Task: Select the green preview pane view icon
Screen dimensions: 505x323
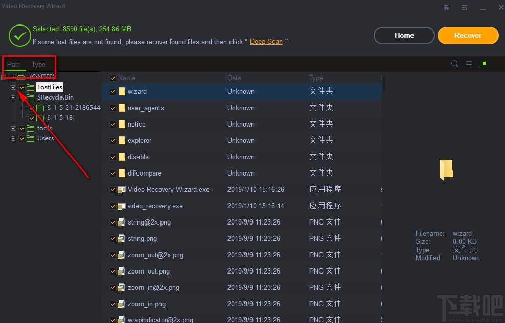Action: pyautogui.click(x=483, y=64)
